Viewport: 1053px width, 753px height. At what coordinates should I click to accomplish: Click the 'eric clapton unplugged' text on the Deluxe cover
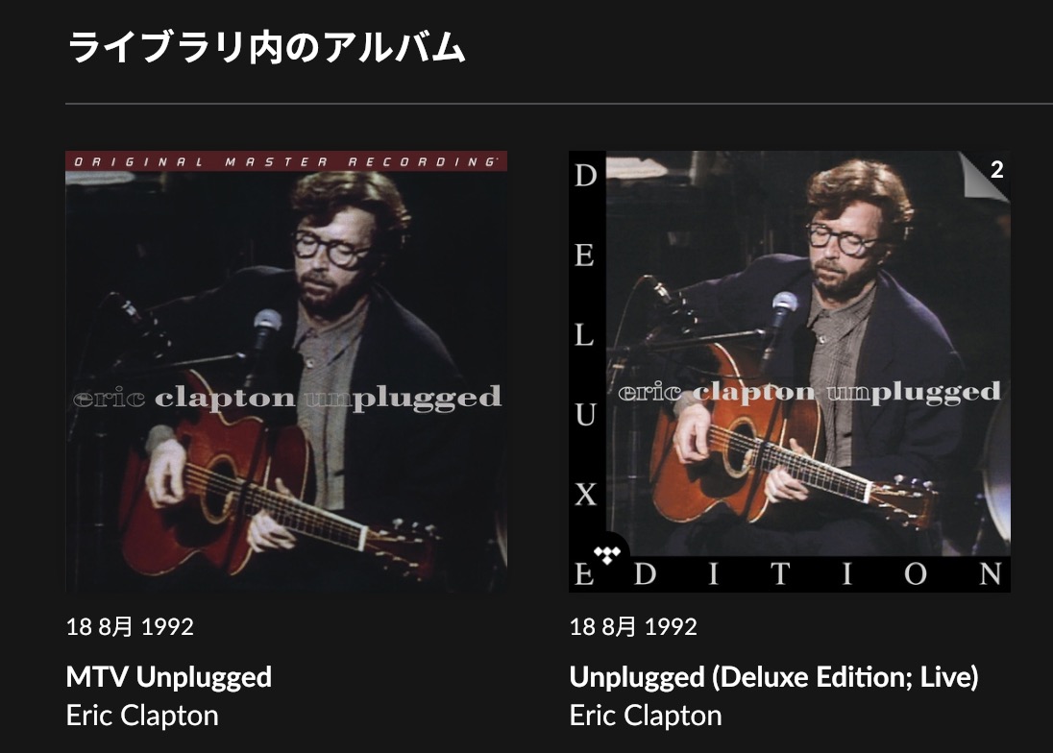809,391
